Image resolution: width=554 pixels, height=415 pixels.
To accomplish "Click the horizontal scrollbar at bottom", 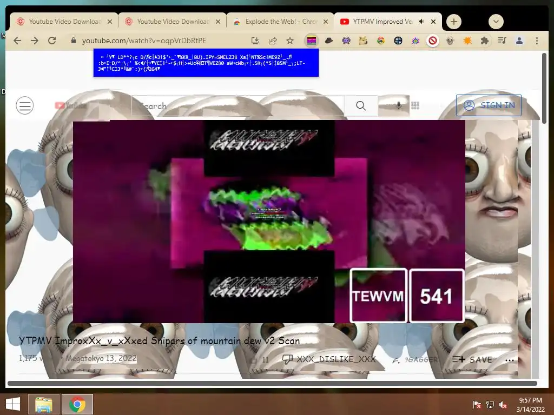I will 272,383.
